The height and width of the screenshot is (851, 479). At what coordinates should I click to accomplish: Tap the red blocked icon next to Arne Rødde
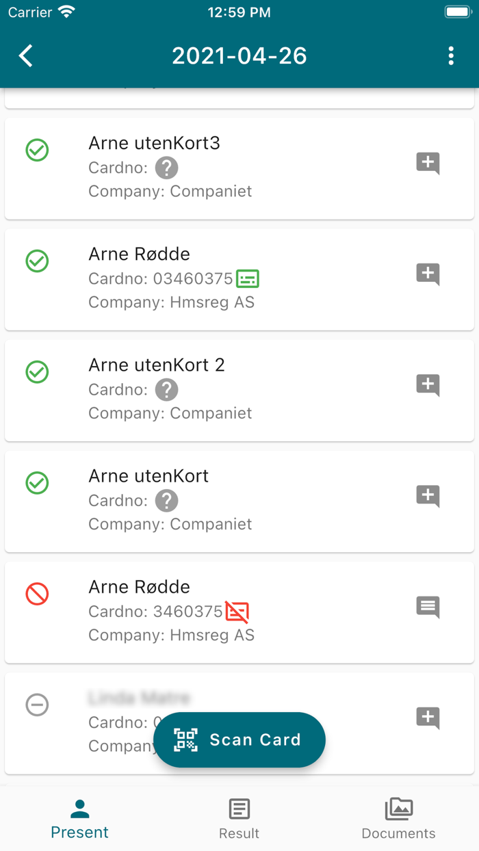(x=37, y=594)
